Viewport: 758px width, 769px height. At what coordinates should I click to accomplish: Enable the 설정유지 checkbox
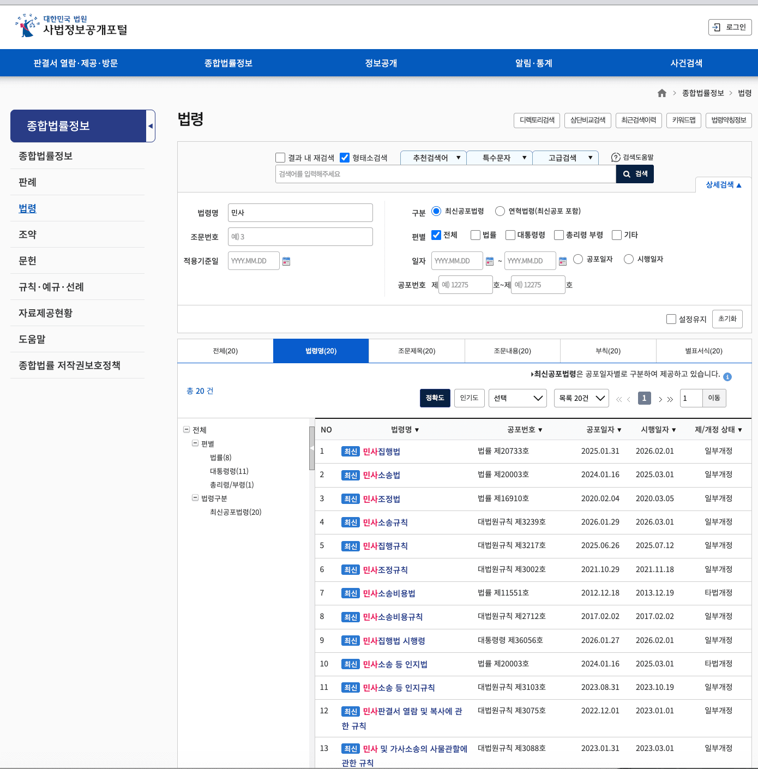(671, 319)
